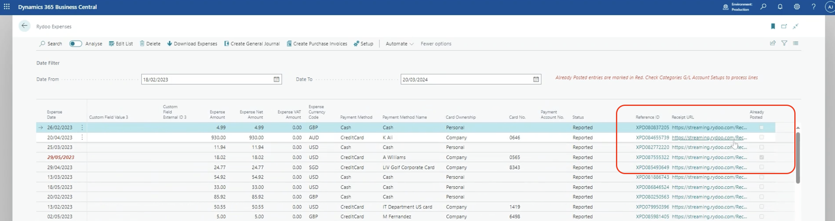
Task: Open row options for the 20/04/2023 expense
Action: point(82,137)
